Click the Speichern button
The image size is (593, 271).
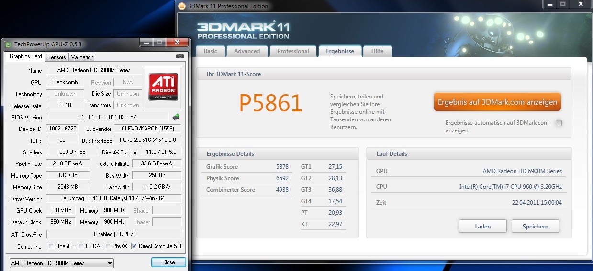535,226
